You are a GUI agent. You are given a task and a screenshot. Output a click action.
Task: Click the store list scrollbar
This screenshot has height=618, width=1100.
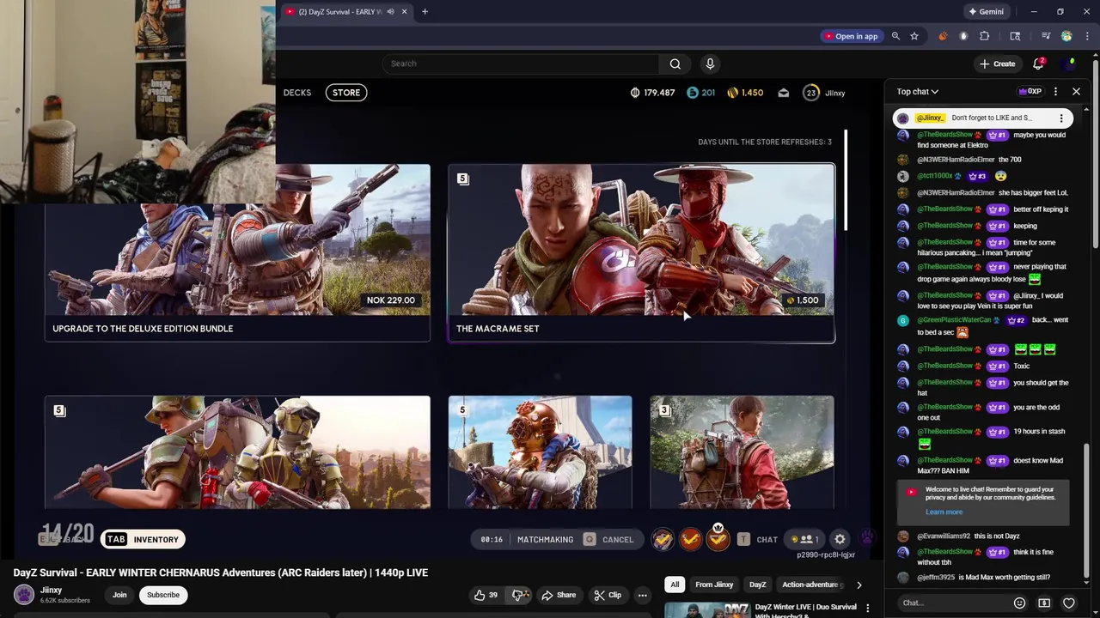coord(846,180)
